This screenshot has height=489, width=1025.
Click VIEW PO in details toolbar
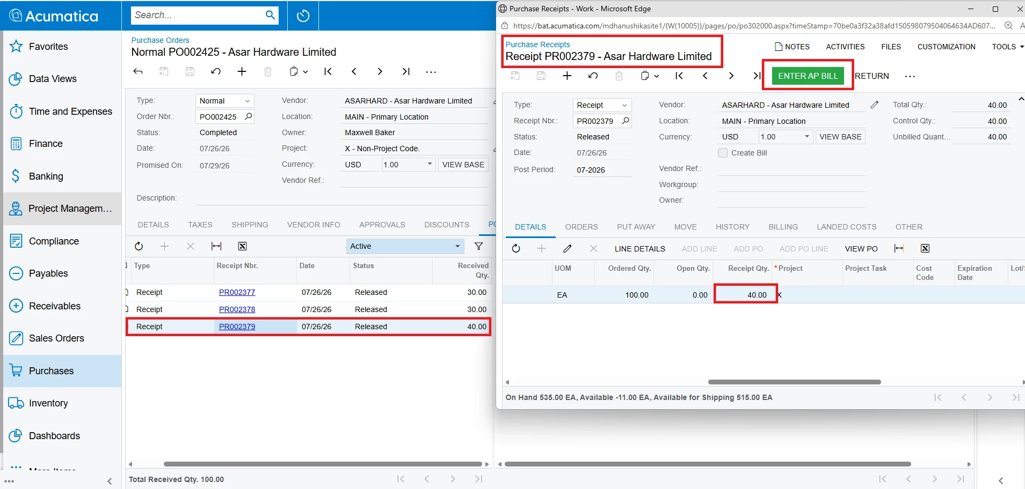coord(861,249)
